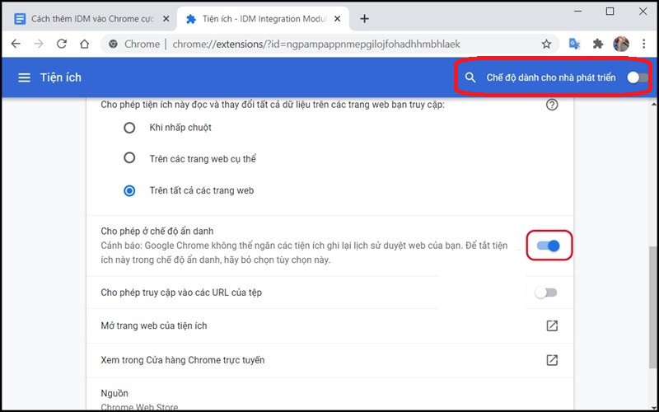Disable Cho phép ở chế độ ẩn danh toggle

tap(549, 246)
